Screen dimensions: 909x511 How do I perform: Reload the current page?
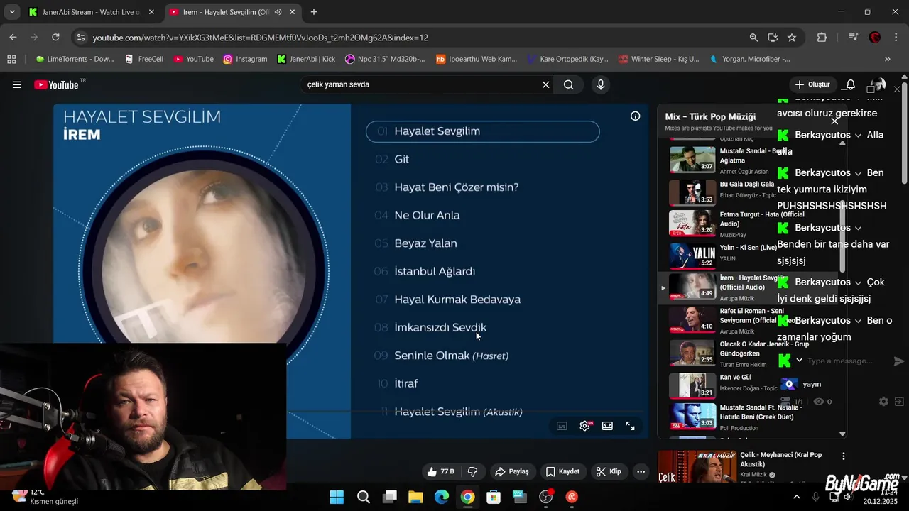(x=55, y=38)
